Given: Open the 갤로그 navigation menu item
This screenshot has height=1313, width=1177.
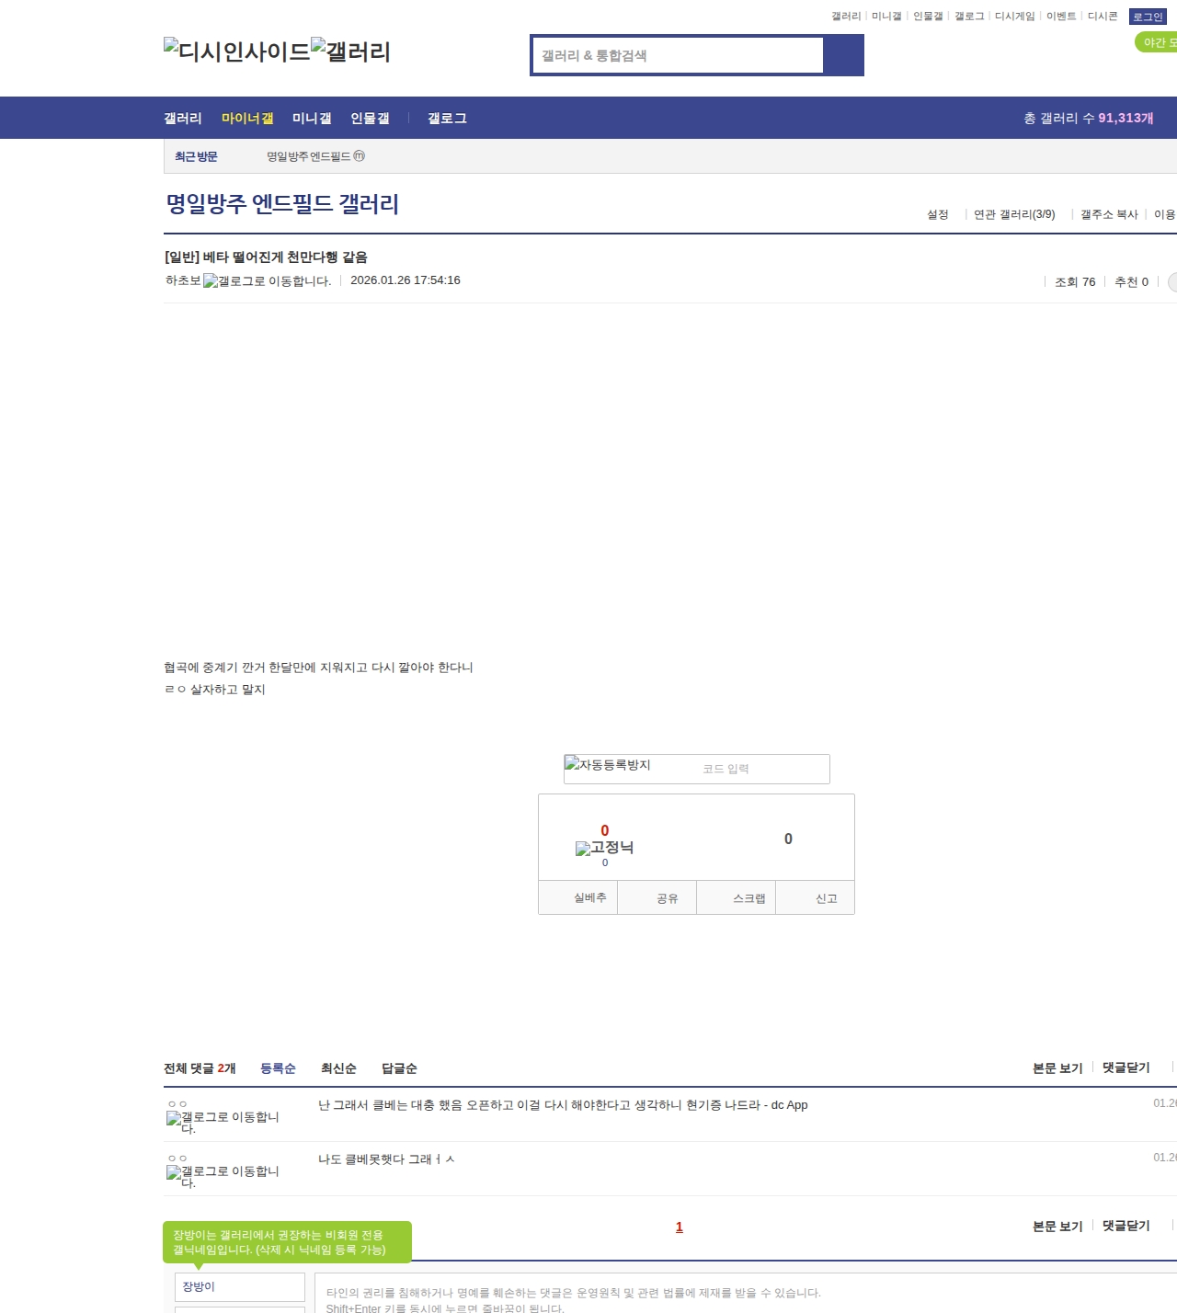Looking at the screenshot, I should point(447,118).
